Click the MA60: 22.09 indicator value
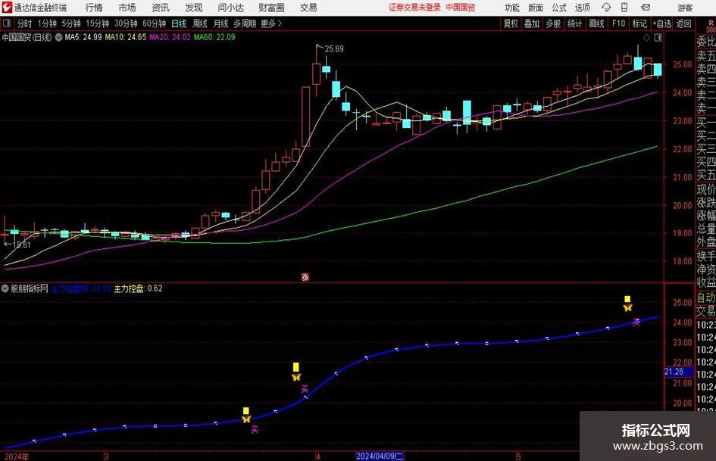Screen dimensions: 716x461 click(x=214, y=37)
